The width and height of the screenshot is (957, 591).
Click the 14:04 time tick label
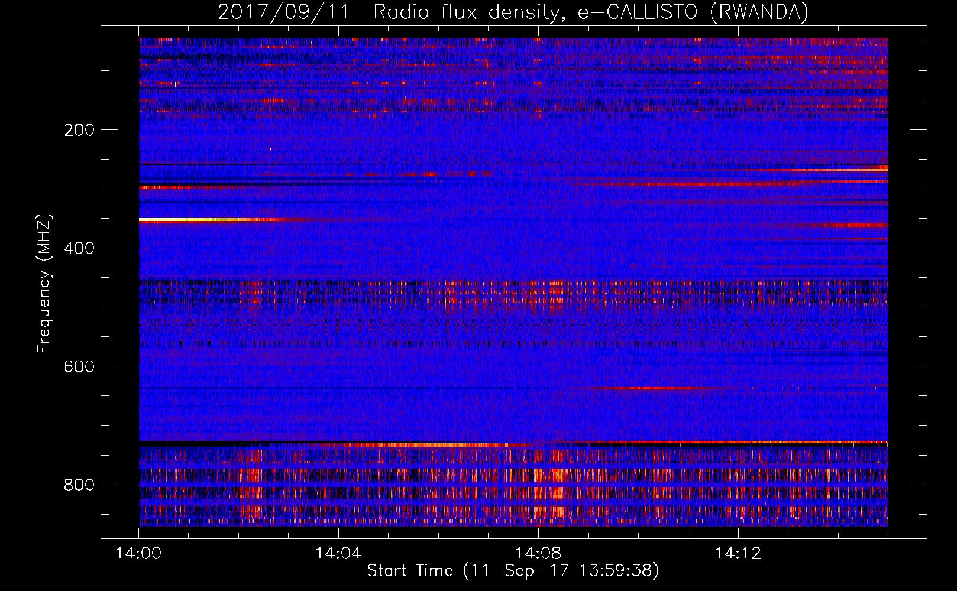(x=338, y=553)
